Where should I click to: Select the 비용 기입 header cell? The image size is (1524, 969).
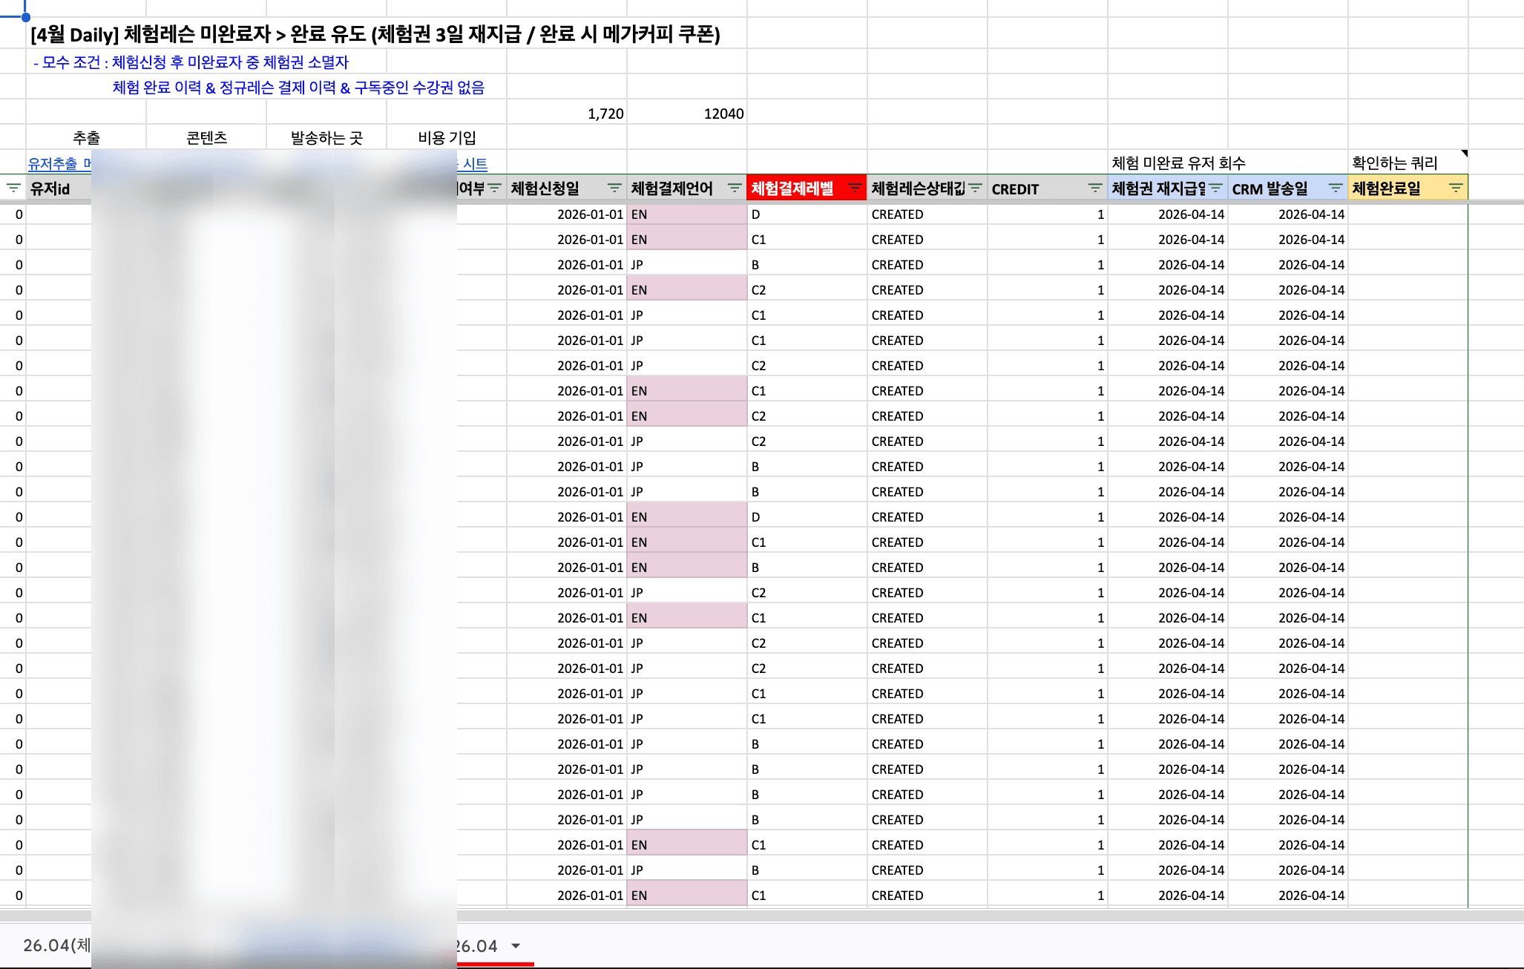[x=447, y=137]
